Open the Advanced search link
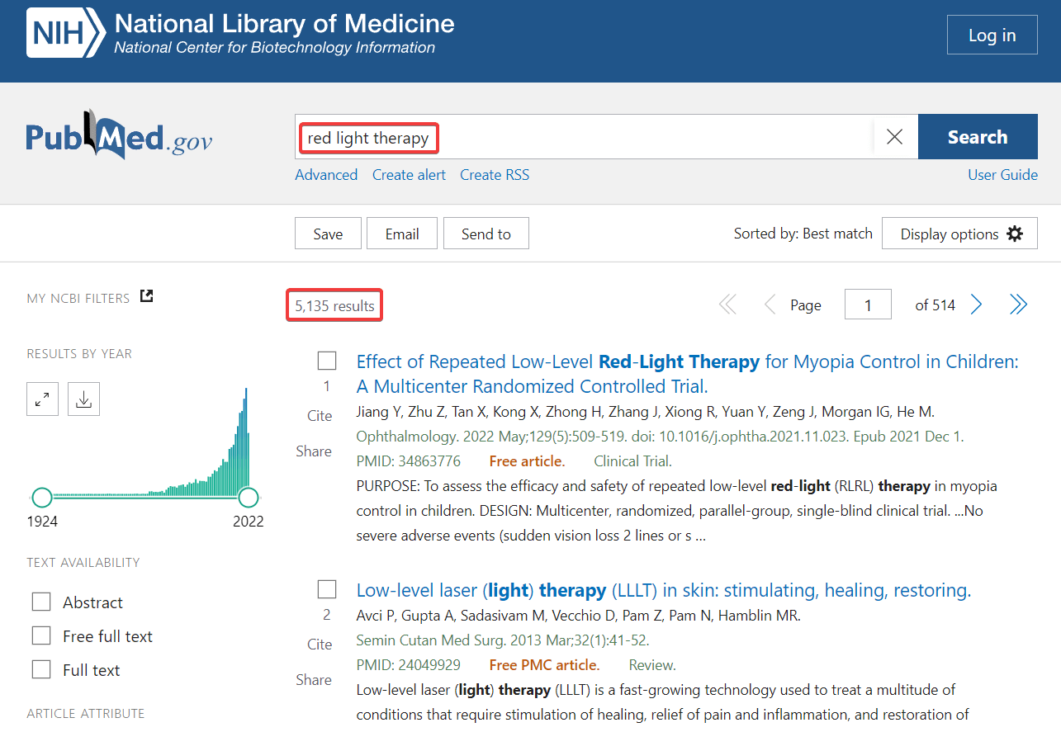1061x732 pixels. point(326,175)
